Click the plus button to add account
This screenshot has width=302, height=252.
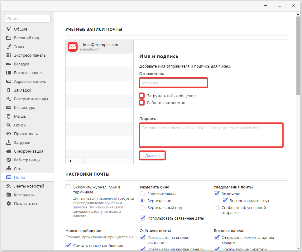[70, 161]
